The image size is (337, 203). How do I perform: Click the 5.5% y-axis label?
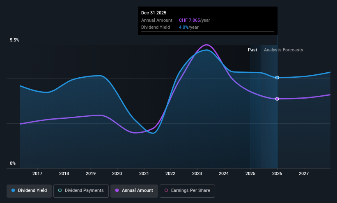click(x=14, y=40)
